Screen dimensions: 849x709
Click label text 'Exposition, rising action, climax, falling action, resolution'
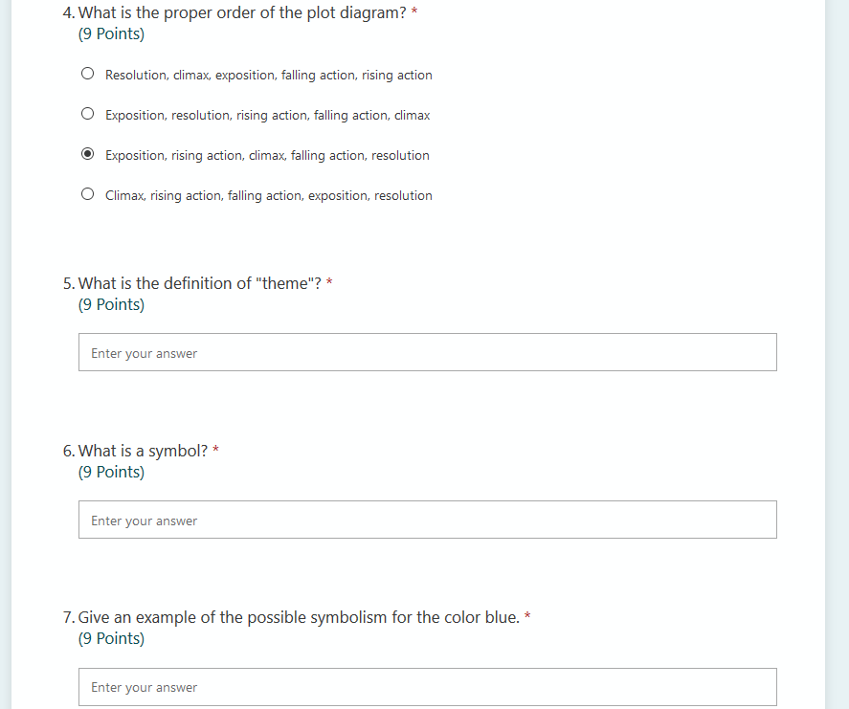[x=267, y=155]
